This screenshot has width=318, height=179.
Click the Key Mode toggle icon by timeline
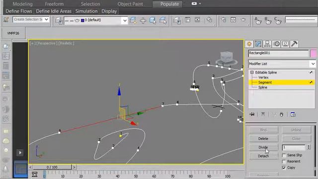(34, 174)
